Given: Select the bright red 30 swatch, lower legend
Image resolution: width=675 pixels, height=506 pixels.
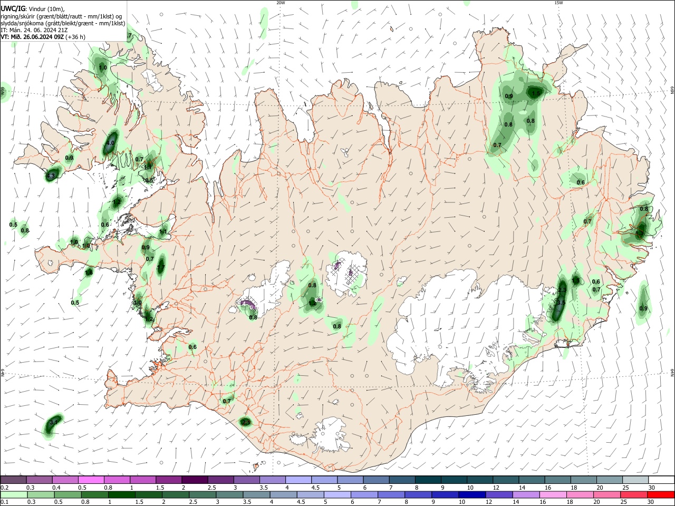Looking at the screenshot, I should click(662, 494).
